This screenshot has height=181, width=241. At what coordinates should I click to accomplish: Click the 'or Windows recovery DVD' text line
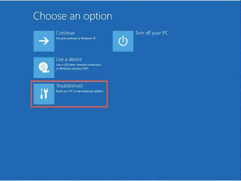click(x=72, y=68)
